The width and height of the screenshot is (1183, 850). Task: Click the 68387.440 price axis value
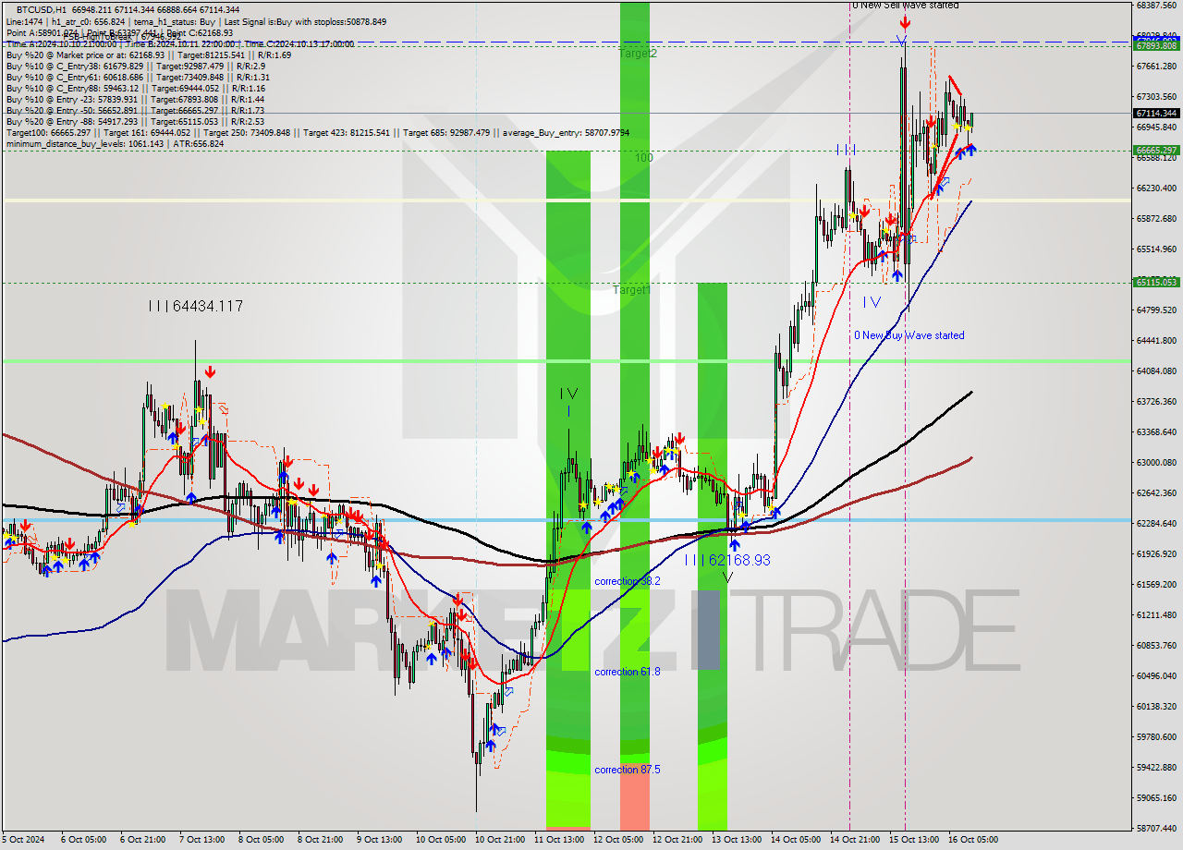(1156, 5)
